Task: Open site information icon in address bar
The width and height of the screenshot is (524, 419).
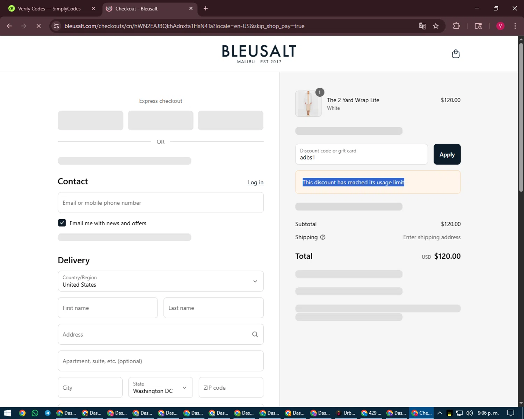Action: [56, 26]
